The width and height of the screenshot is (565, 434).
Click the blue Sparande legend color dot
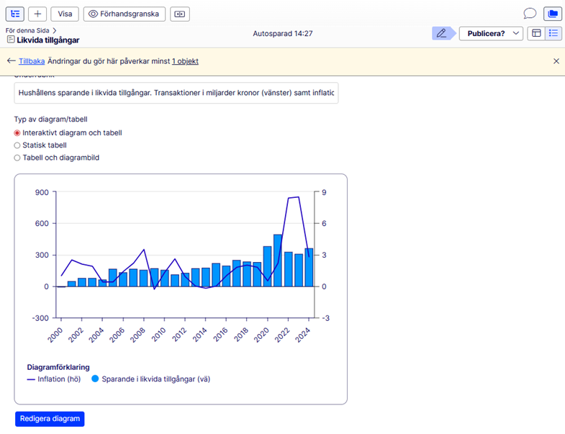[x=95, y=379]
